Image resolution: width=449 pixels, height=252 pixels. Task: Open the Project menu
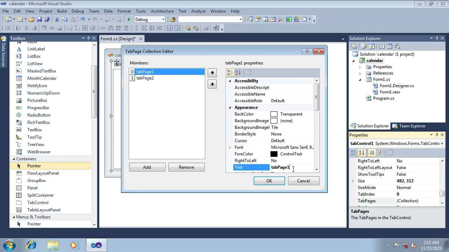point(46,11)
